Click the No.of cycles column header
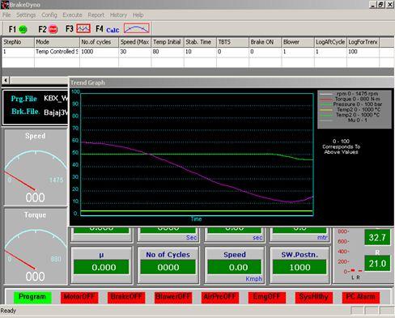Image resolution: width=395 pixels, height=318 pixels. 99,42
